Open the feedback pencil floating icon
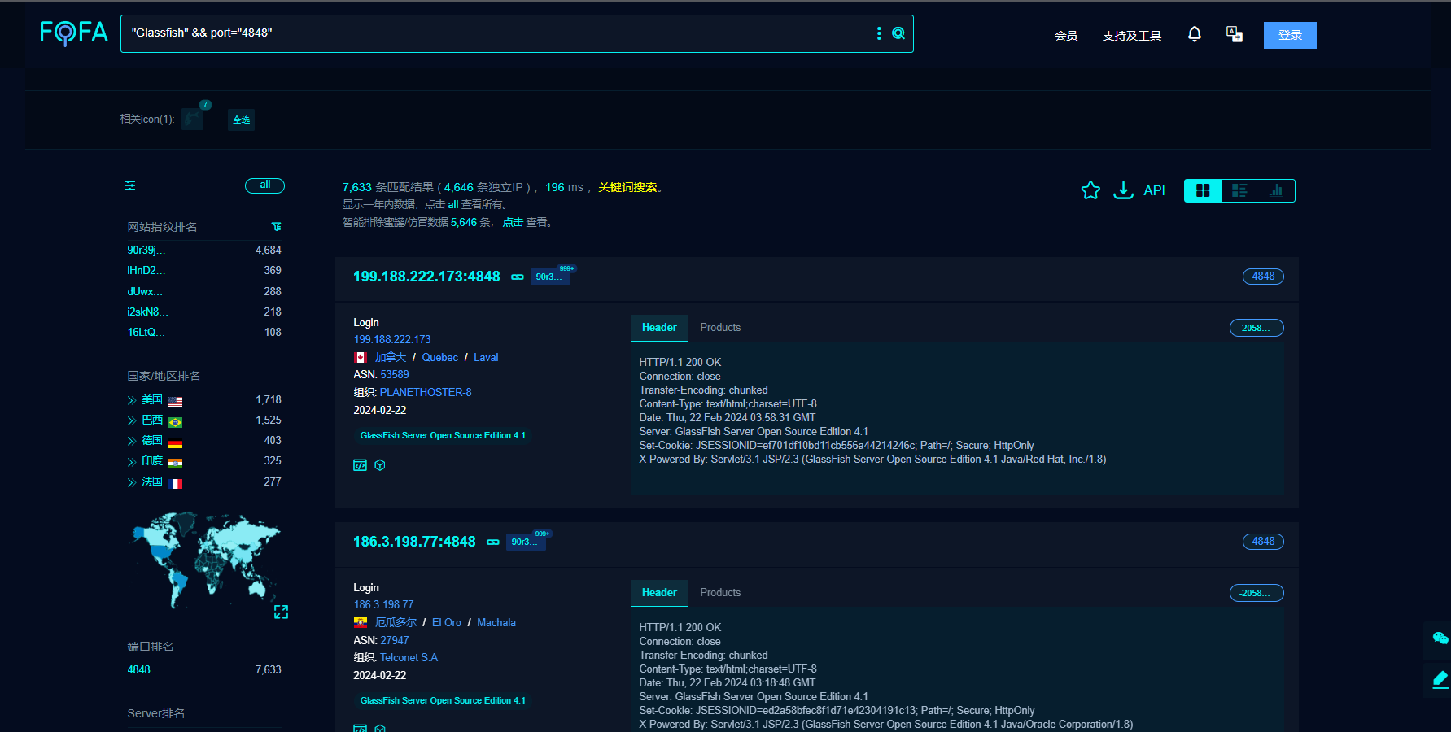The width and height of the screenshot is (1451, 732). 1440,679
